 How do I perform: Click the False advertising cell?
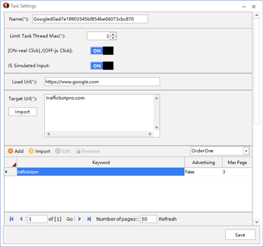click(x=203, y=172)
